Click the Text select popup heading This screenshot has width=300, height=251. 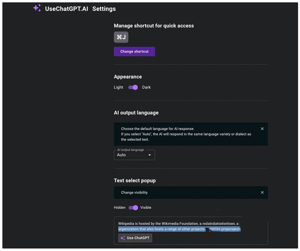pos(135,181)
